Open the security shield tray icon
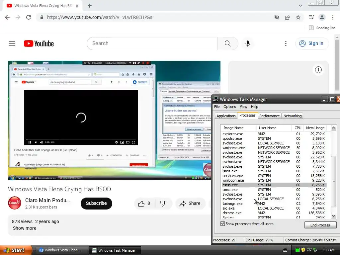Image resolution: width=340 pixels, height=255 pixels. click(x=303, y=250)
